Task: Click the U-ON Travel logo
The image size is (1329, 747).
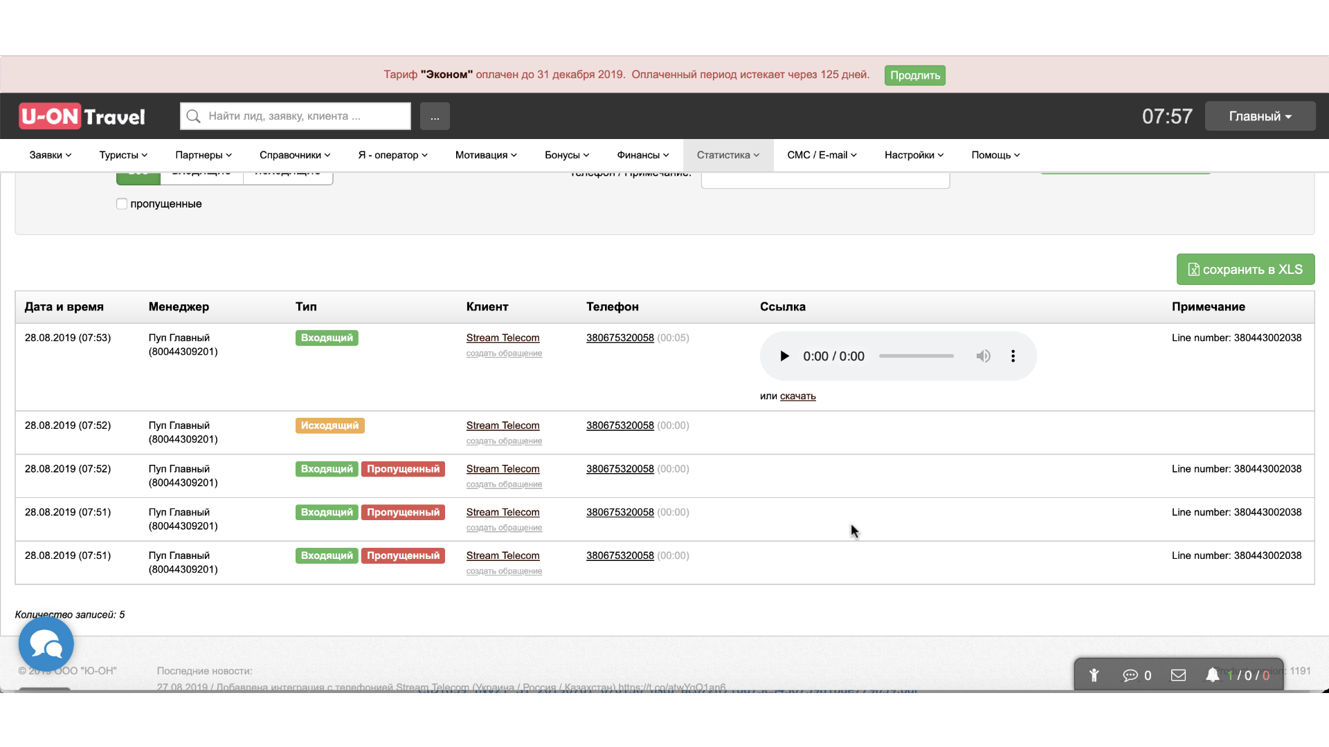Action: pyautogui.click(x=82, y=116)
